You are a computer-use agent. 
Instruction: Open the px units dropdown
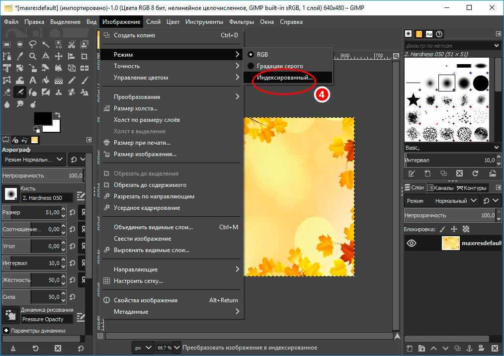click(142, 348)
